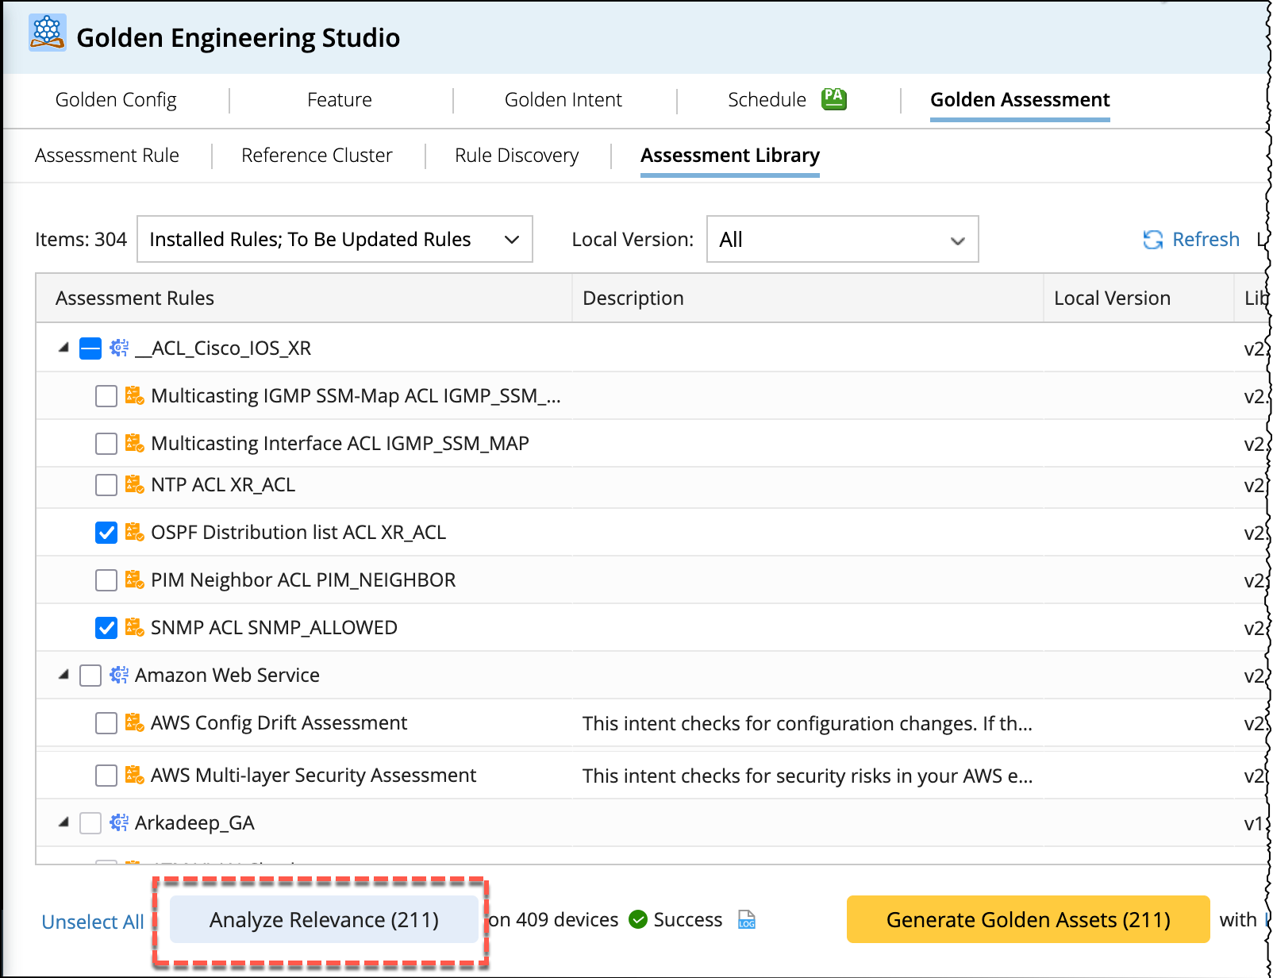Check the PIM Neighbor ACL PIM_NEIGHBOR checkbox
Screen dimensions: 1273x978
[106, 580]
